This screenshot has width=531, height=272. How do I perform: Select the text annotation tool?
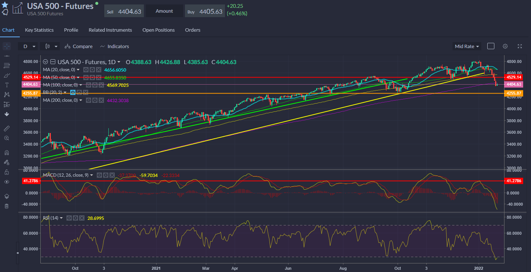click(x=6, y=85)
